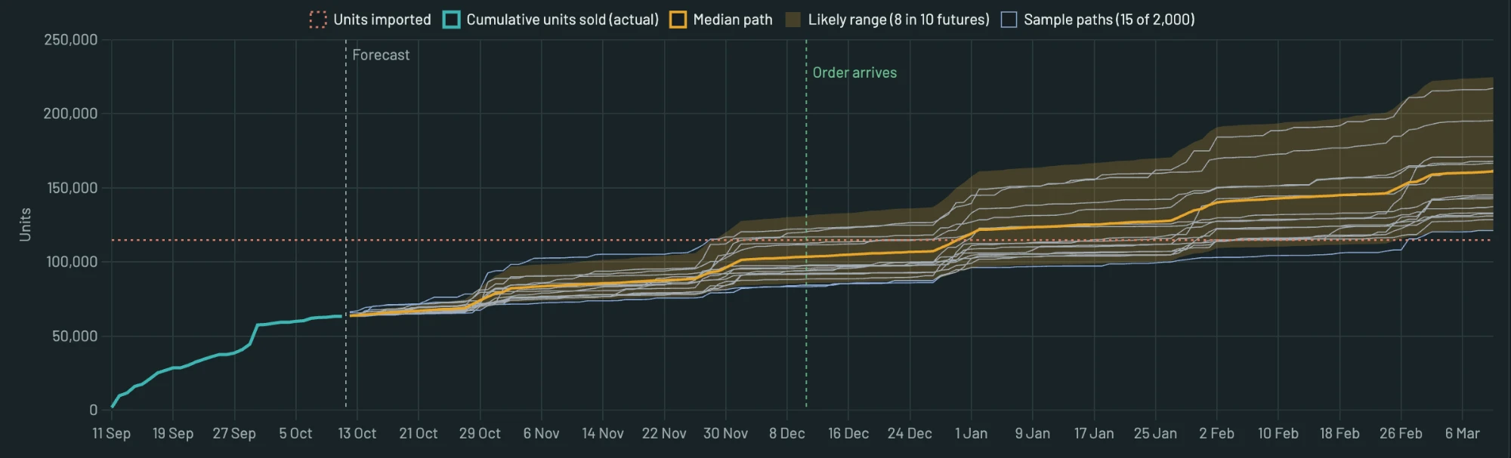This screenshot has height=458, width=1511.
Task: Click the 250,000 y-axis label
Action: 70,40
